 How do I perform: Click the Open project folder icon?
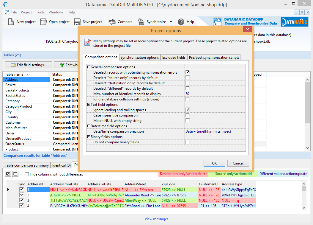coord(43,22)
